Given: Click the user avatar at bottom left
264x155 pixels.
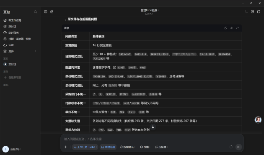Looking at the screenshot, I should click(5, 149).
